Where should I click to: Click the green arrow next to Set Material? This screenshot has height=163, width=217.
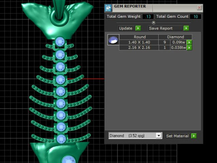click(194, 136)
